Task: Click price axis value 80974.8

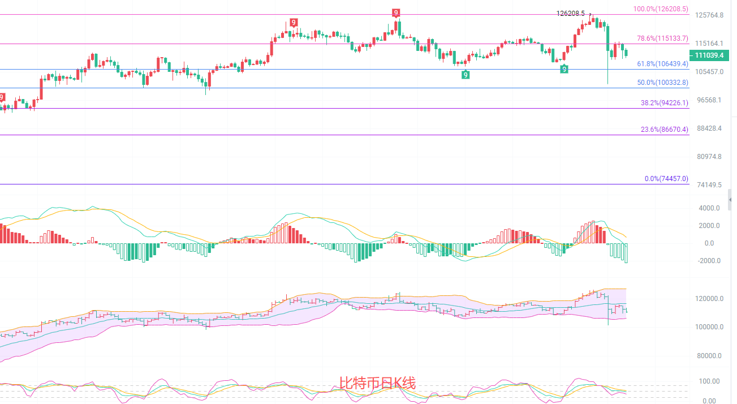Action: point(709,157)
